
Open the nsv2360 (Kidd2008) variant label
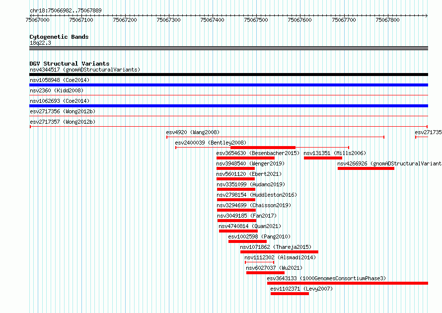pos(57,90)
